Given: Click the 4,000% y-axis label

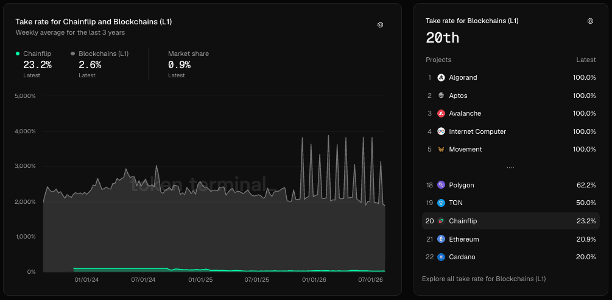Looking at the screenshot, I should tap(26, 131).
